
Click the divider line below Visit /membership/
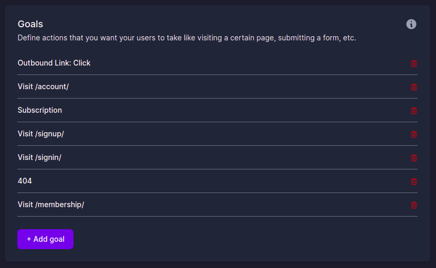point(217,216)
